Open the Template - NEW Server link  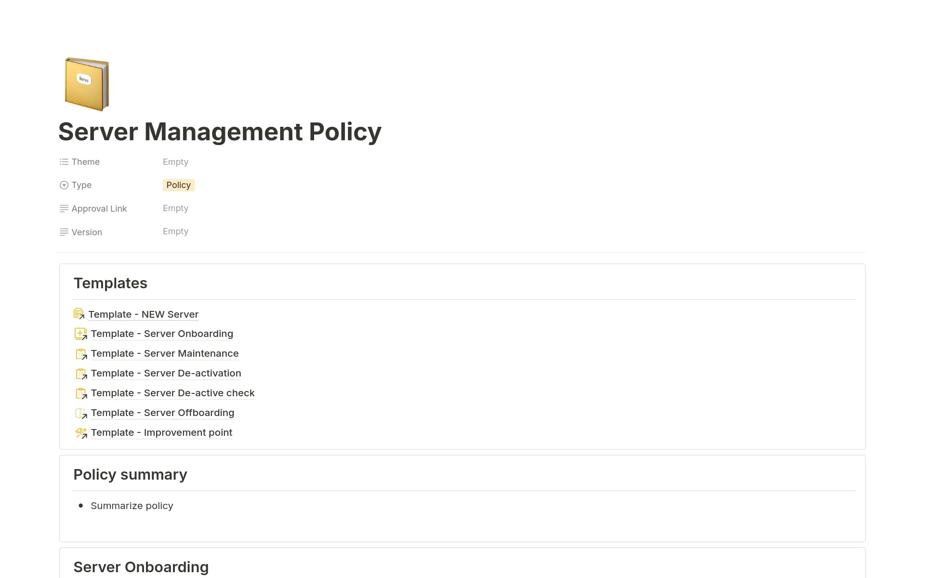(x=143, y=314)
